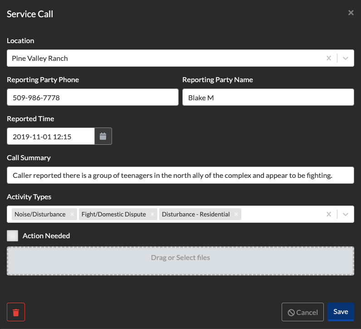Click the Noise/Disturbance tag label
This screenshot has width=361, height=329.
pyautogui.click(x=40, y=214)
